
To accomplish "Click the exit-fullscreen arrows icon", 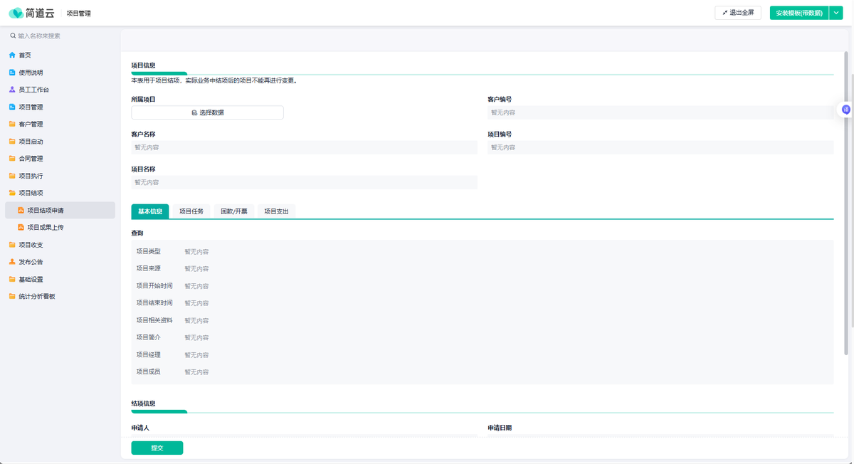I will (725, 13).
